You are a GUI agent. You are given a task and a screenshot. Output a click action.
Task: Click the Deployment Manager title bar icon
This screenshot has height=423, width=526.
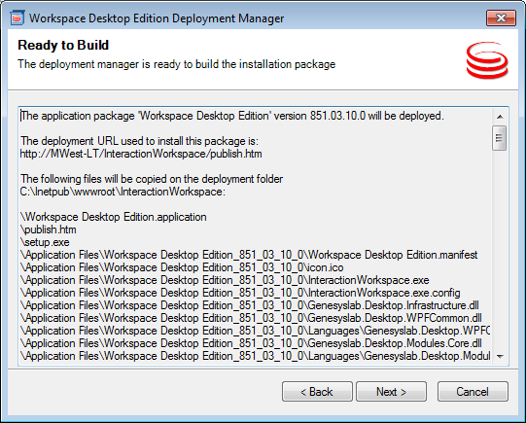click(x=17, y=18)
